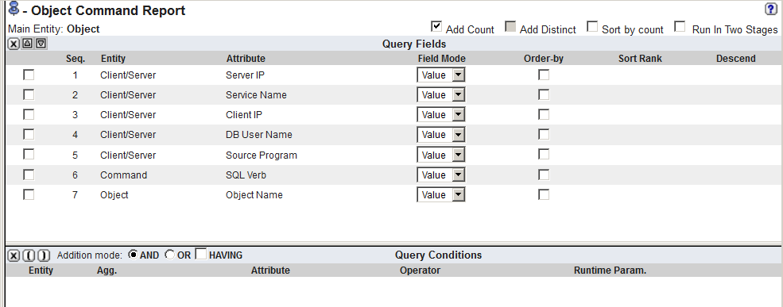Image resolution: width=783 pixels, height=307 pixels.
Task: Open Field Mode dropdown for Server IP
Action: pyautogui.click(x=441, y=75)
